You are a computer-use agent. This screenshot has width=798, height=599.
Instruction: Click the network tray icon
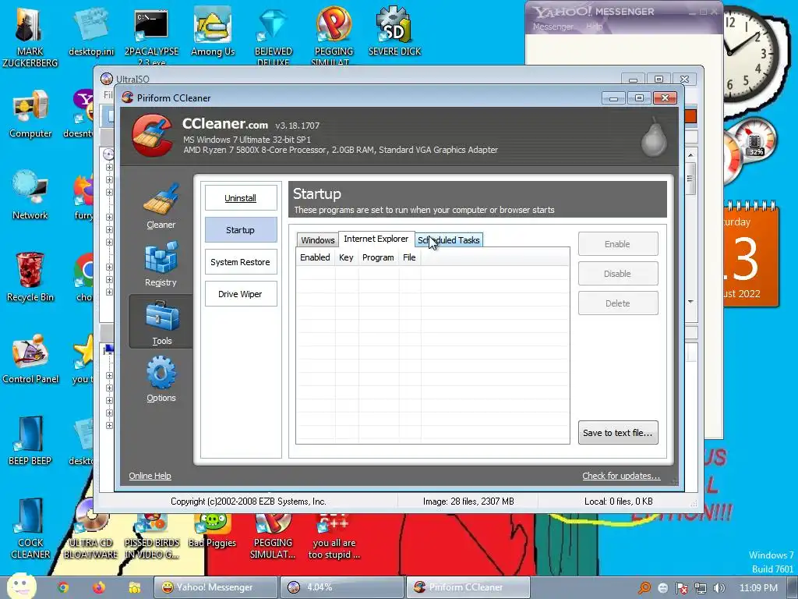click(701, 588)
